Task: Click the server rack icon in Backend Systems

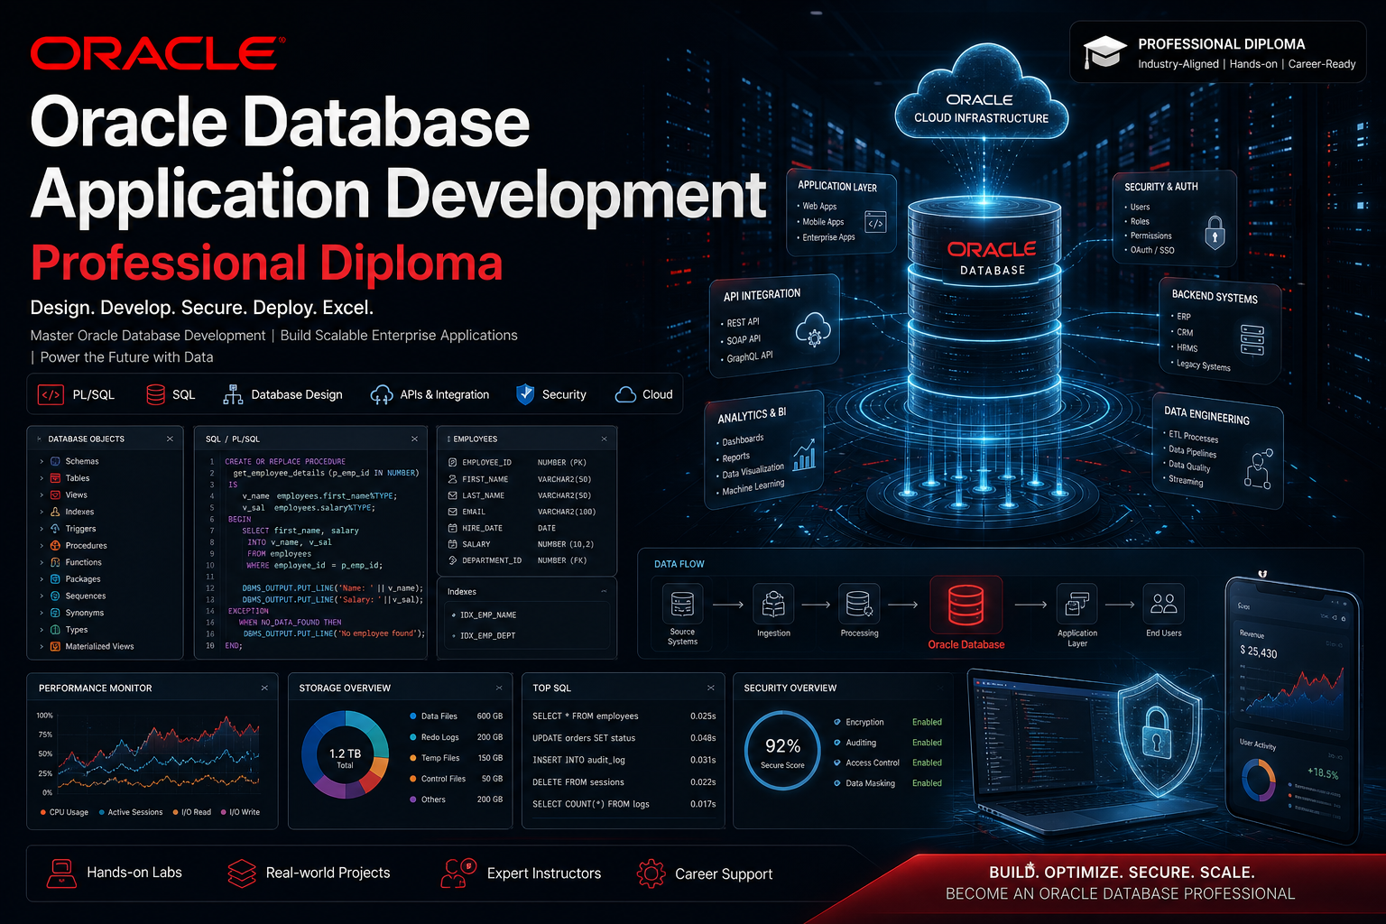Action: (x=1252, y=339)
